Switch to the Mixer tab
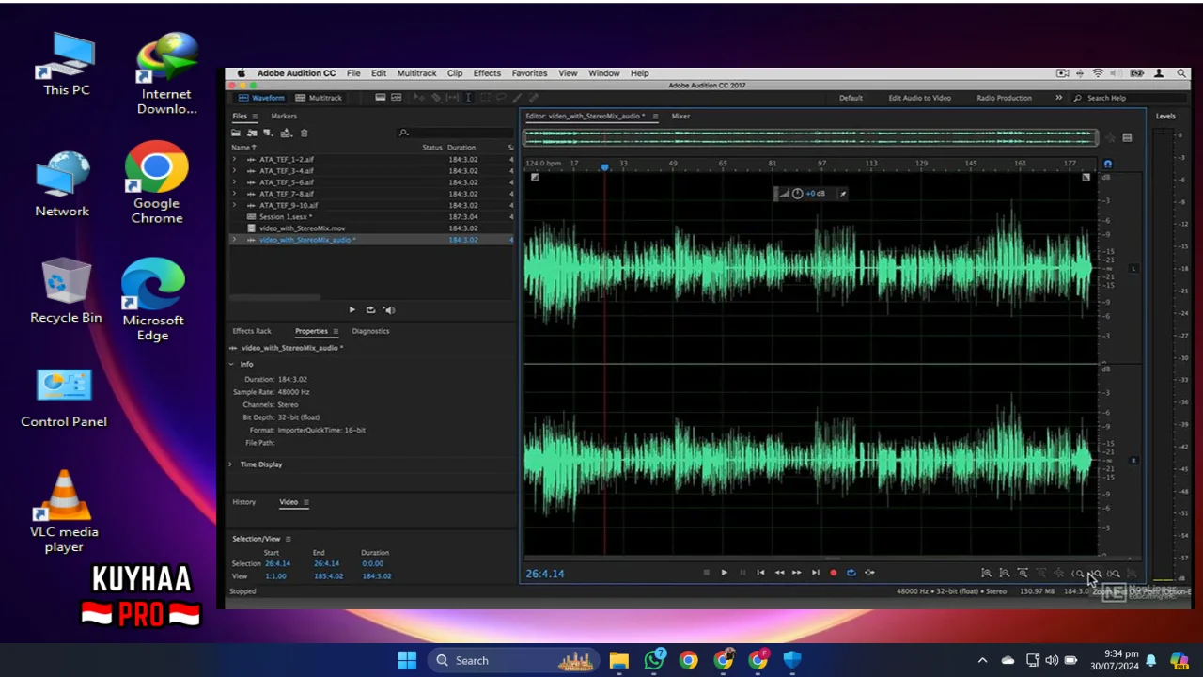1203x677 pixels. [680, 117]
